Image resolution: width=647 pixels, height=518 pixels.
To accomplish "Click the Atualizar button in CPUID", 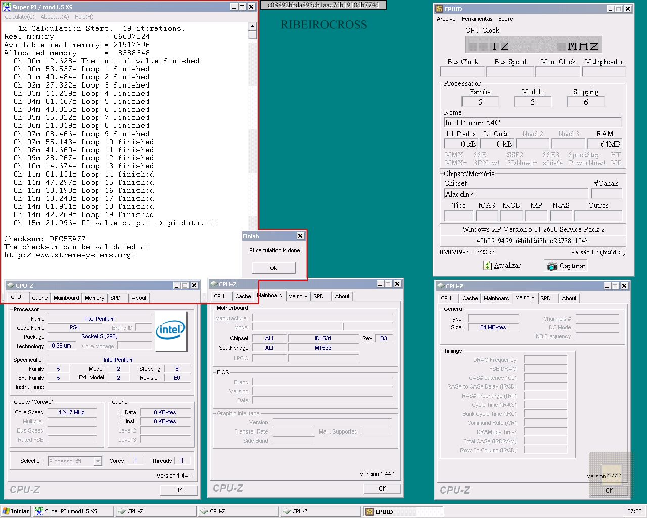I will tap(501, 266).
